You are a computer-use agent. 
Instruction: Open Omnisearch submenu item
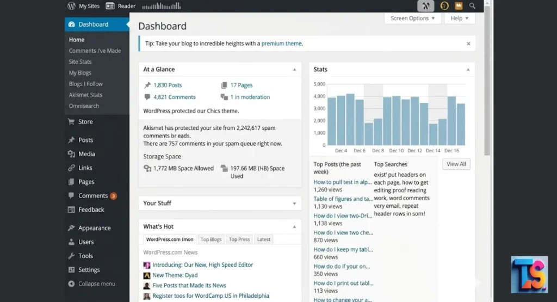[84, 106]
